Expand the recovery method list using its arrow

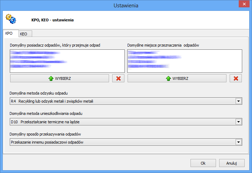click(x=239, y=102)
